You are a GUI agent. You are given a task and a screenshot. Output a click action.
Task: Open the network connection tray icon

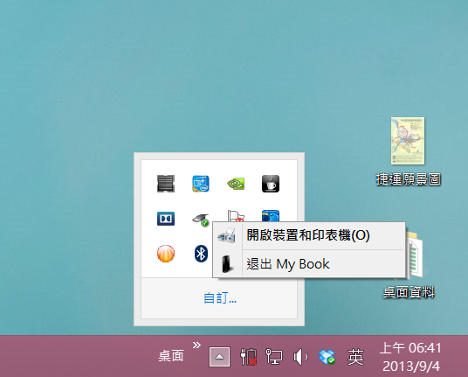click(x=274, y=356)
